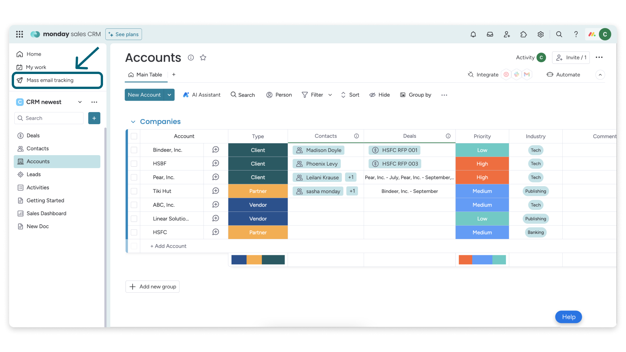Check the HSFC row checkbox
This screenshot has height=352, width=626.
click(x=134, y=232)
